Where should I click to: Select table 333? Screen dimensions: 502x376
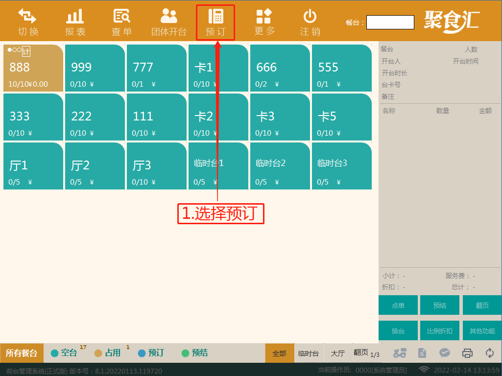[x=33, y=117]
